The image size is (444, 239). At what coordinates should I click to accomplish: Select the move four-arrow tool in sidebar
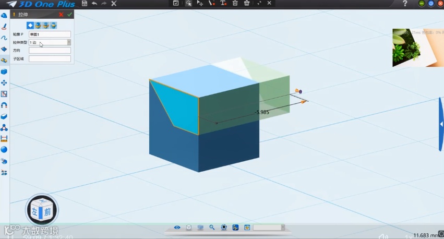tap(4, 82)
